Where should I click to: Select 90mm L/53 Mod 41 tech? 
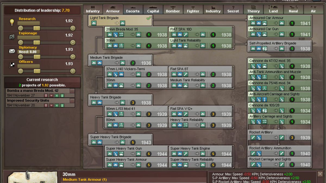tap(136, 111)
